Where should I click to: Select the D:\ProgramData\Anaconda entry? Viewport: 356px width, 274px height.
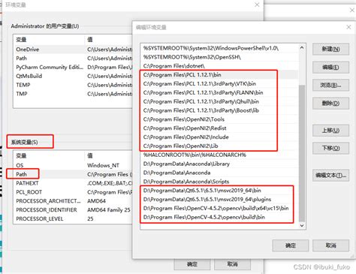(x=219, y=173)
